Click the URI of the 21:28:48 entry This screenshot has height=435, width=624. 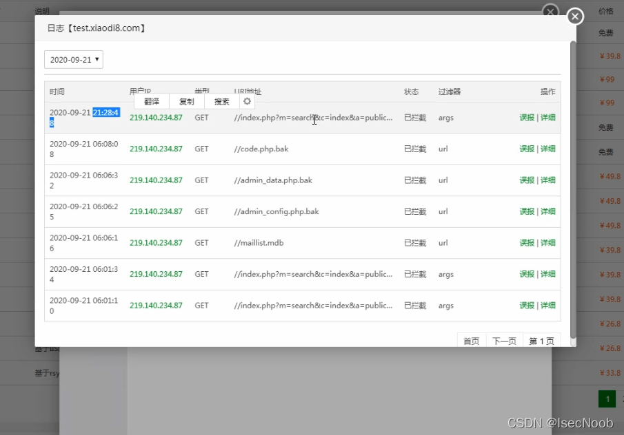coord(313,118)
